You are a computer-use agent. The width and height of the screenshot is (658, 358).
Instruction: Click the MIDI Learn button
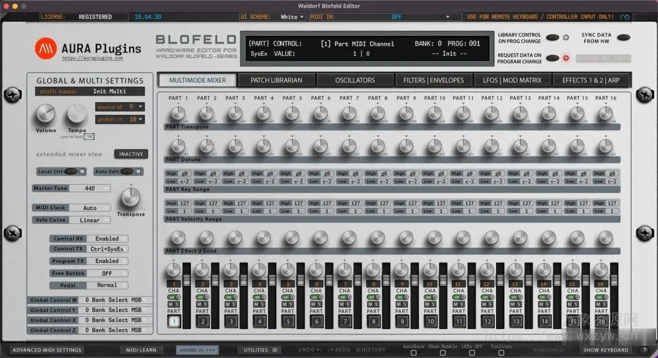pyautogui.click(x=141, y=350)
